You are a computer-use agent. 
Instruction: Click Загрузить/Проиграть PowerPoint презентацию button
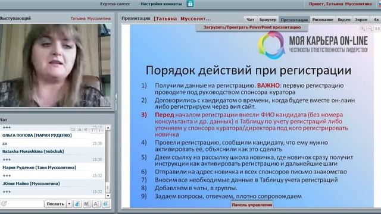click(x=252, y=27)
